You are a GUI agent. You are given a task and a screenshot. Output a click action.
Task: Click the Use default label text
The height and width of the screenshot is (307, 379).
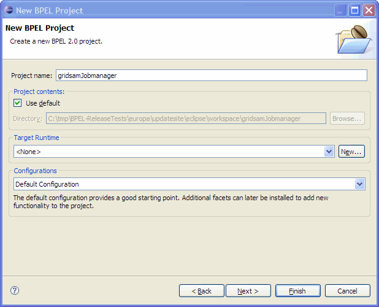tap(43, 103)
